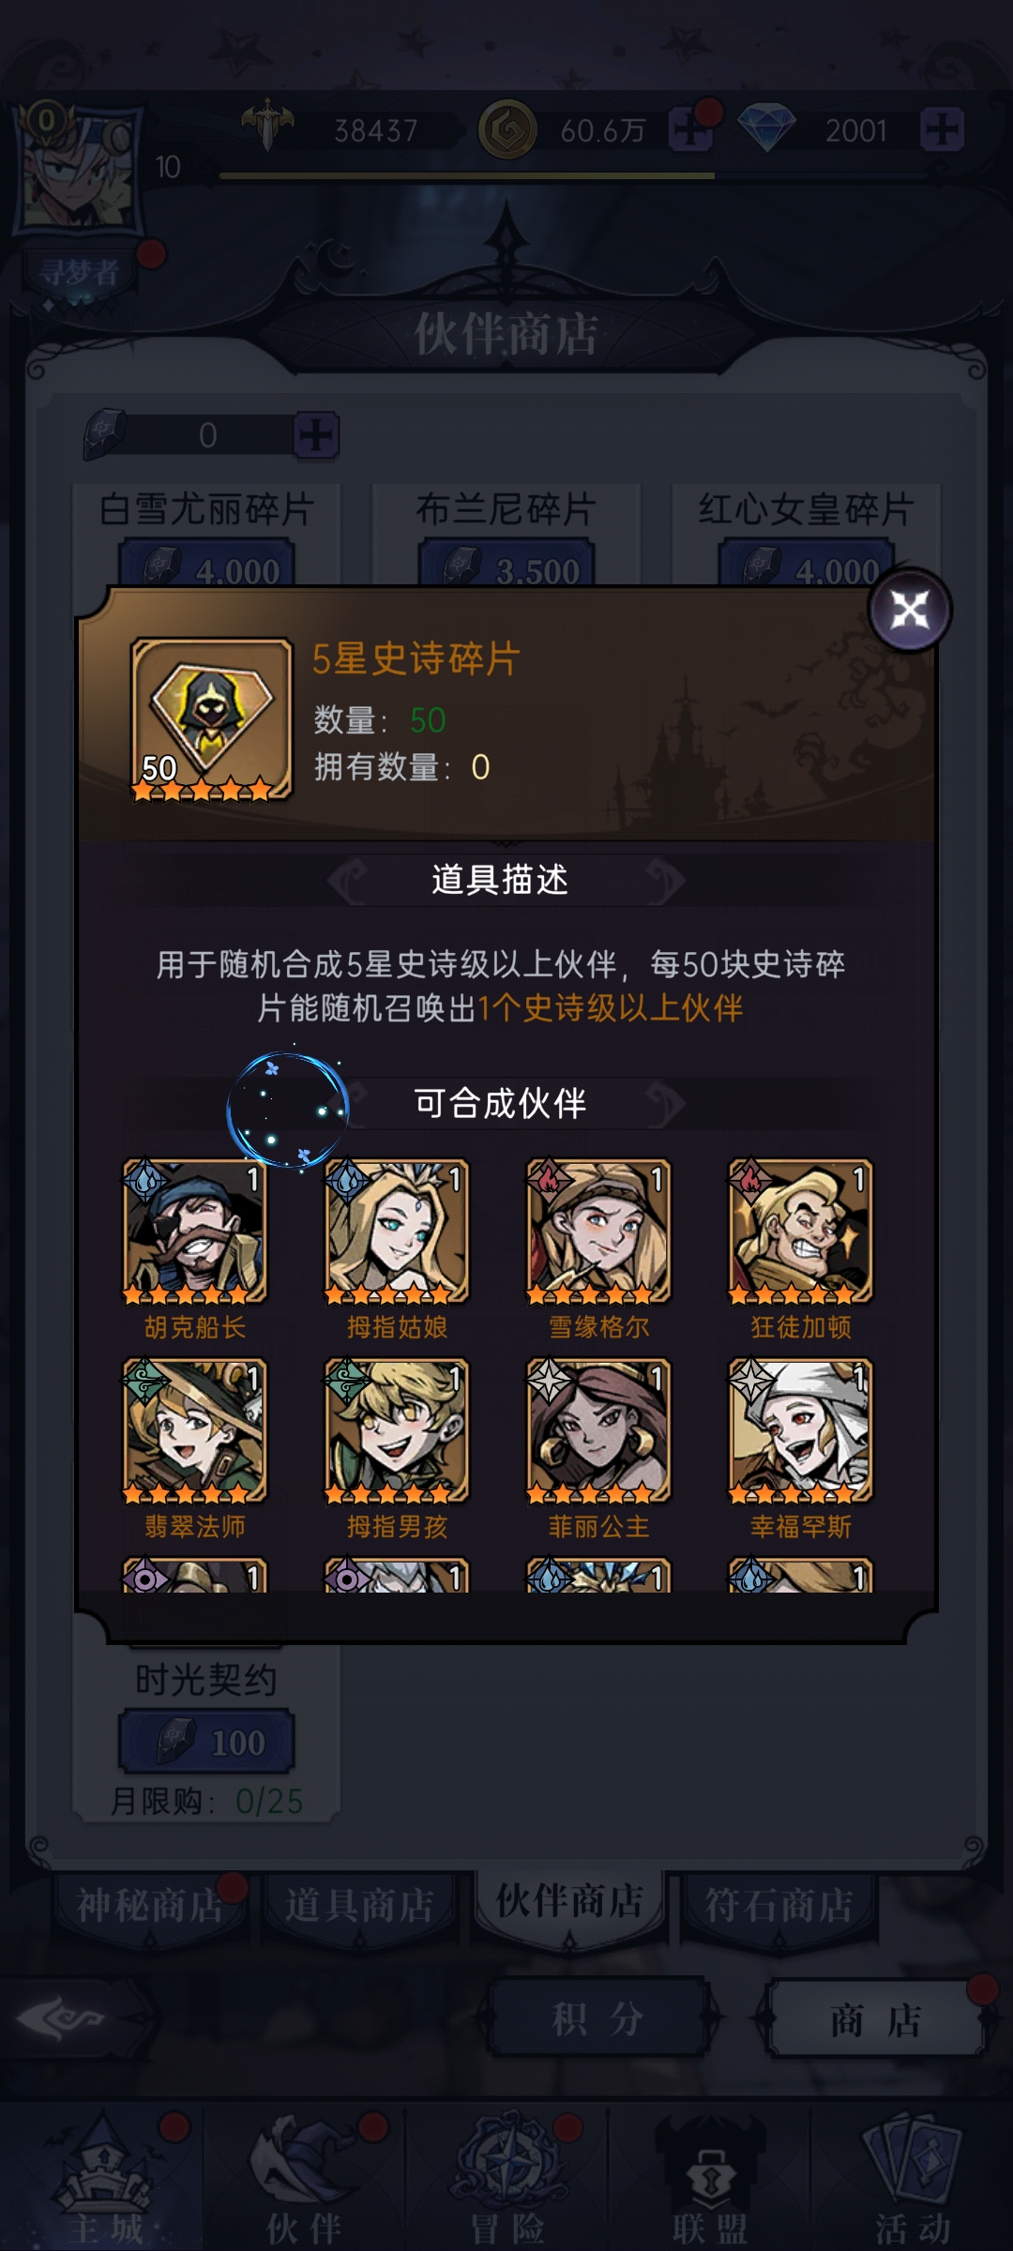Tap the player avatar portrait
The image size is (1013, 2251).
tap(78, 169)
